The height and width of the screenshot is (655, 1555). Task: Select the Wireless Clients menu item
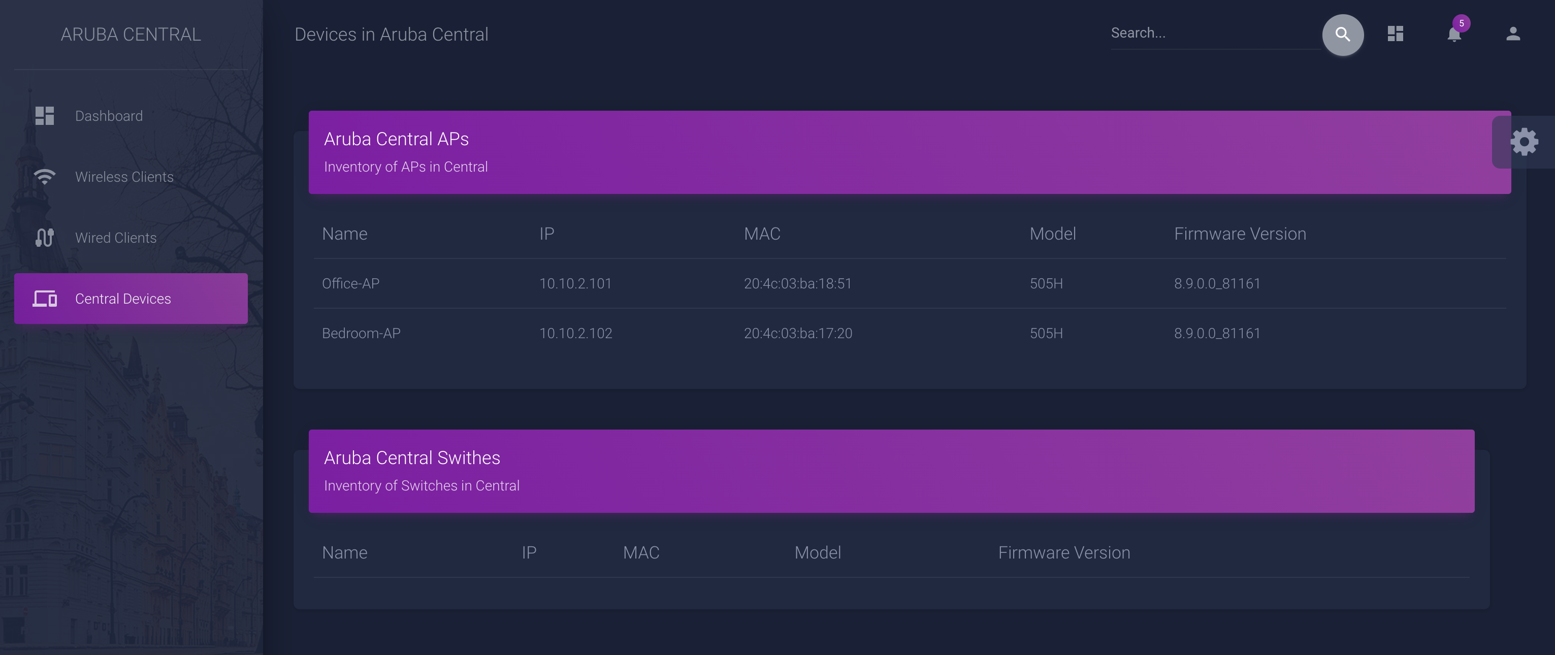pos(124,176)
